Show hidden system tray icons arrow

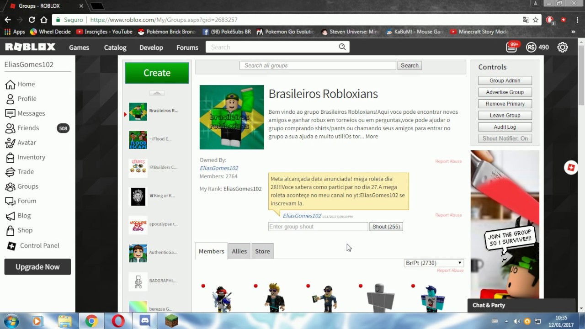tap(506, 321)
